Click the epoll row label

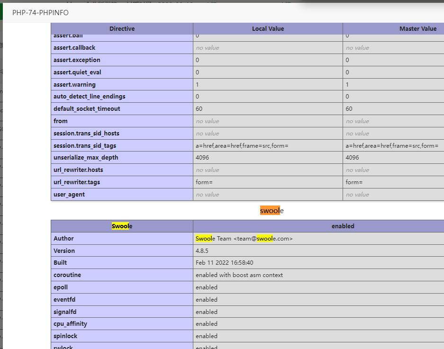pyautogui.click(x=61, y=287)
